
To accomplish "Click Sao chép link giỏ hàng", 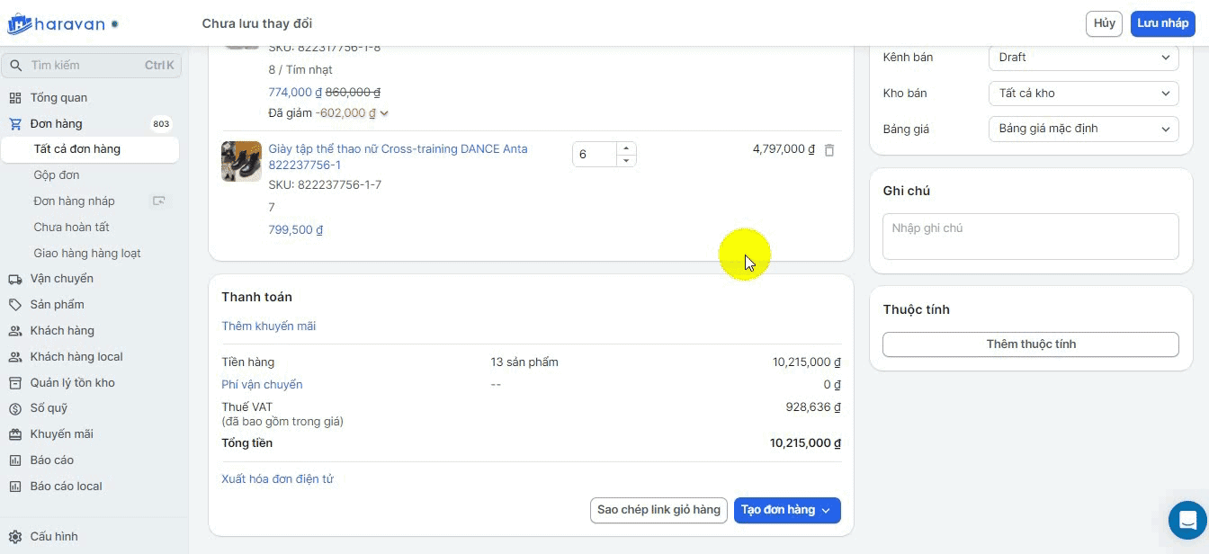I will pos(658,510).
